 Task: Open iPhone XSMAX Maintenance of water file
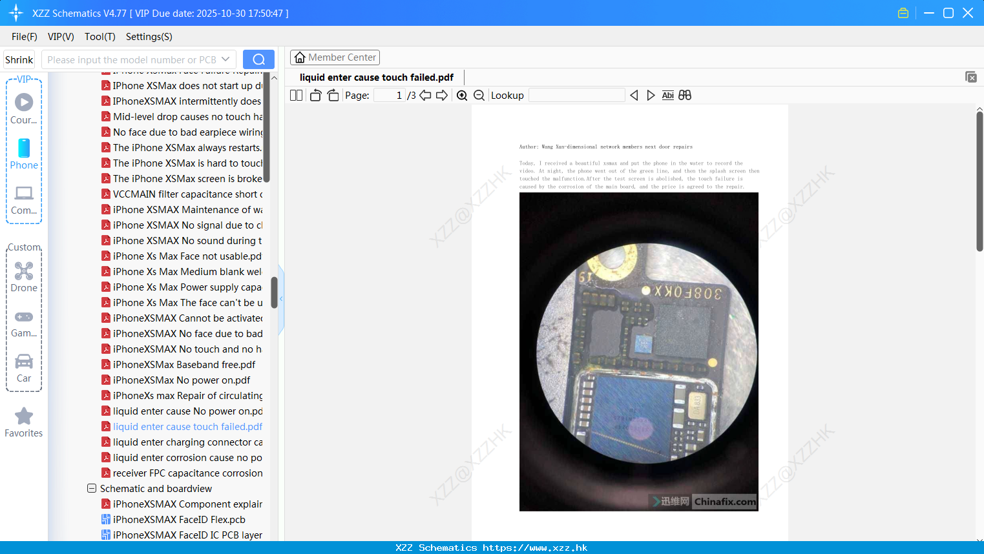pos(182,210)
